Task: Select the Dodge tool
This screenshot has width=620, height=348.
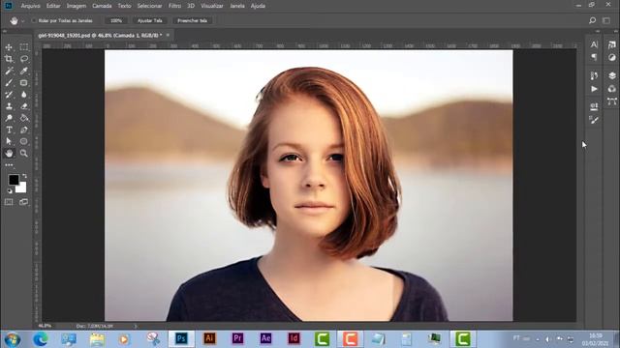Action: (9, 118)
